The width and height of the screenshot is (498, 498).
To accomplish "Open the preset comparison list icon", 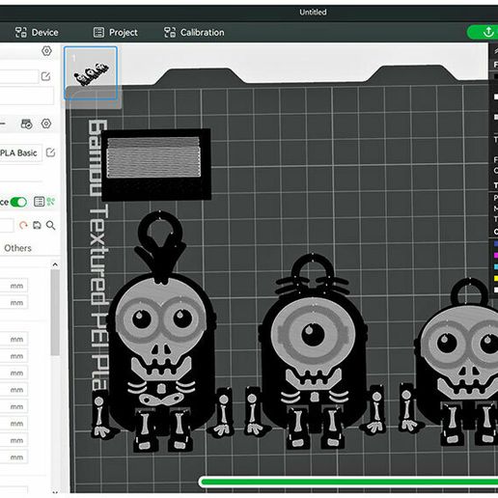I will coord(39,202).
